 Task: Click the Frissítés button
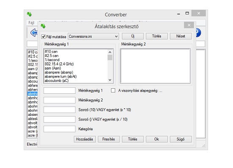[108, 139]
